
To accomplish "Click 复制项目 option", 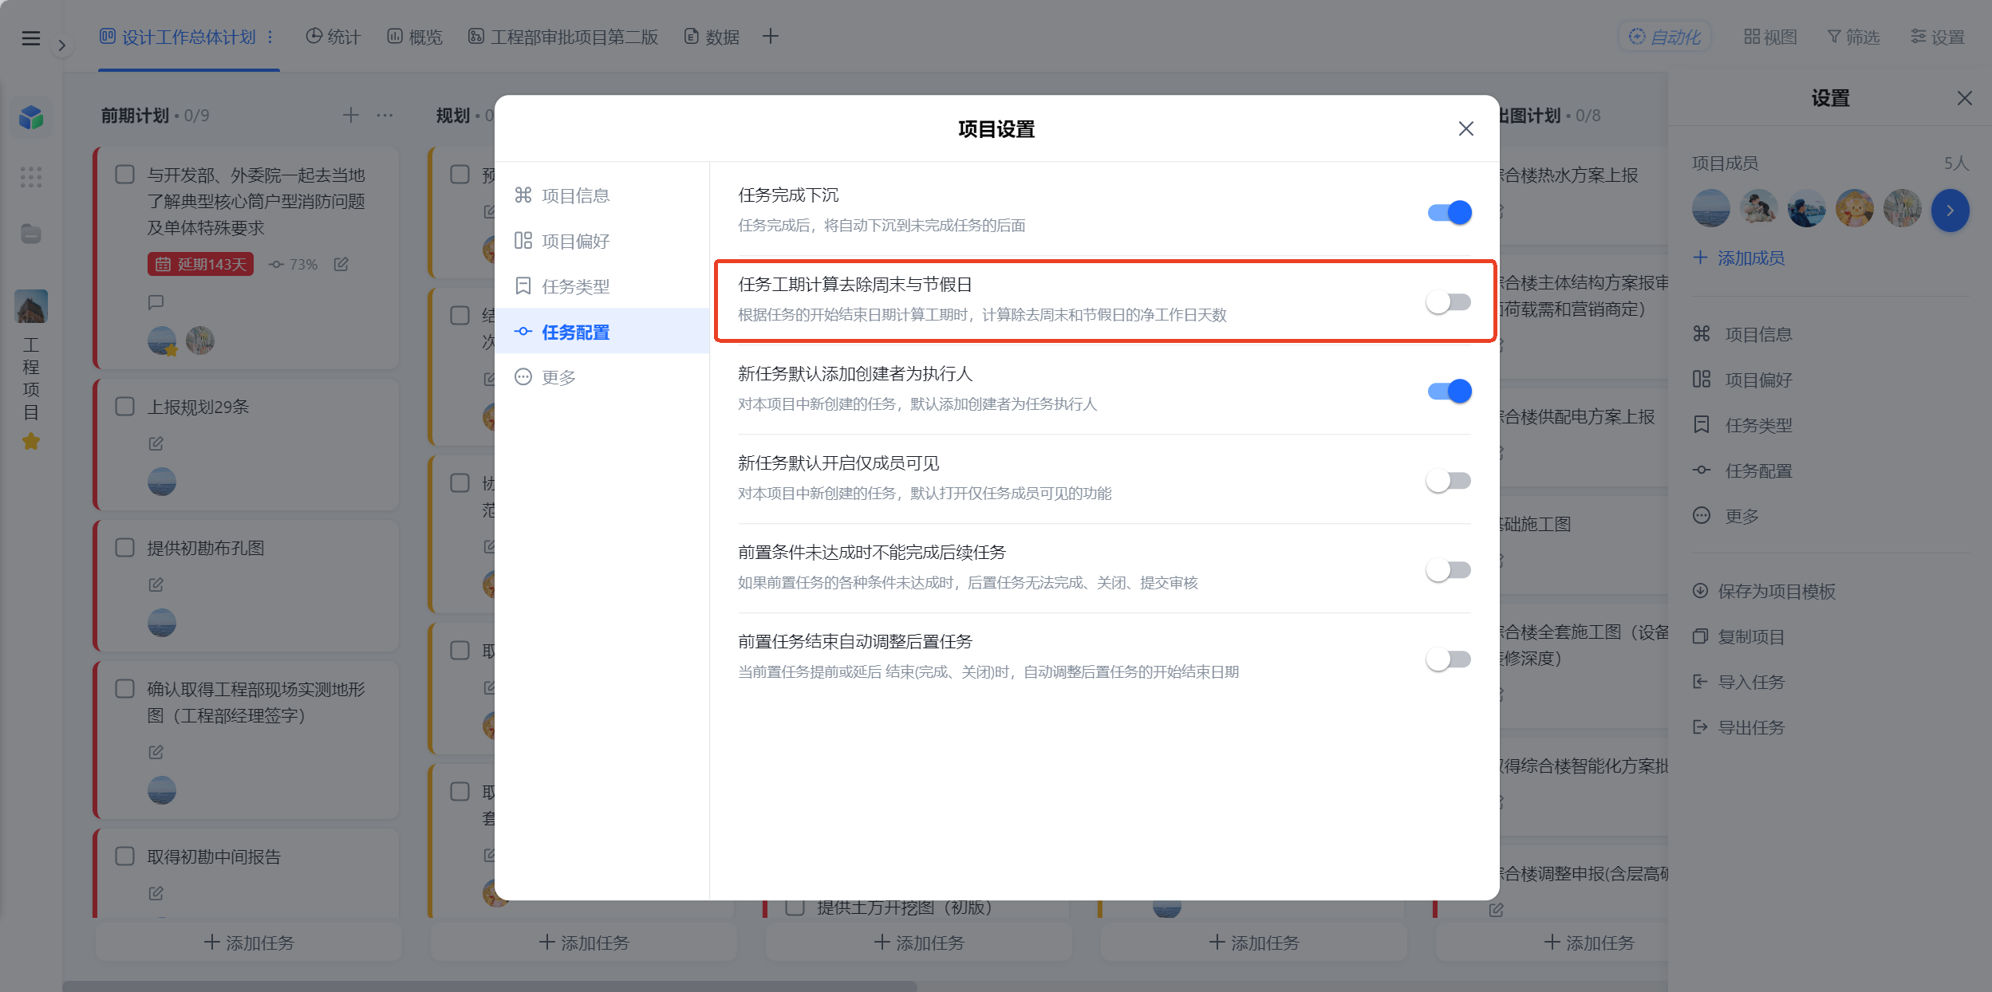I will (1739, 636).
